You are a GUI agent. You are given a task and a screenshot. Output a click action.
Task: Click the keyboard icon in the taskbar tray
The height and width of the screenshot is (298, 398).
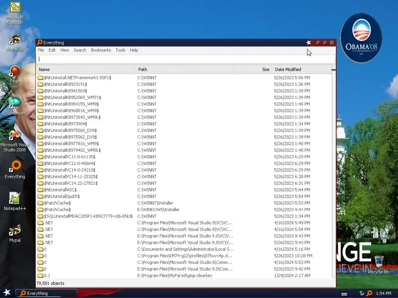pos(344,294)
